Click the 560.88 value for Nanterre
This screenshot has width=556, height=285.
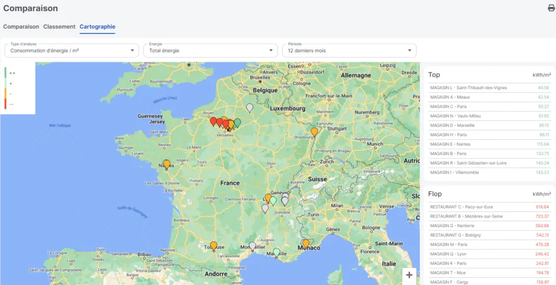click(543, 225)
